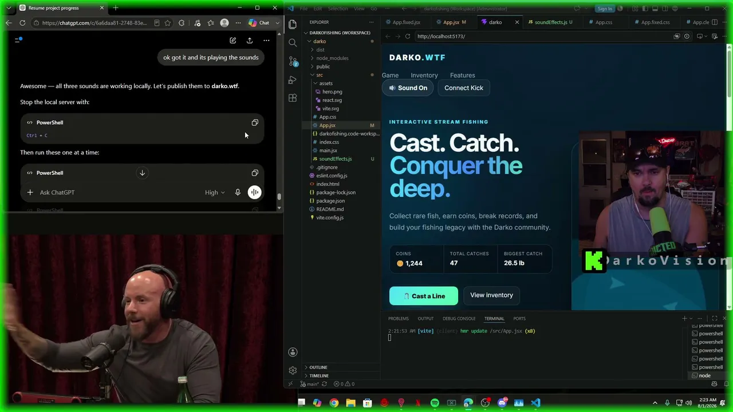Viewport: 733px width, 412px height.
Task: Start a new chat in ChatGPT
Action: point(232,40)
